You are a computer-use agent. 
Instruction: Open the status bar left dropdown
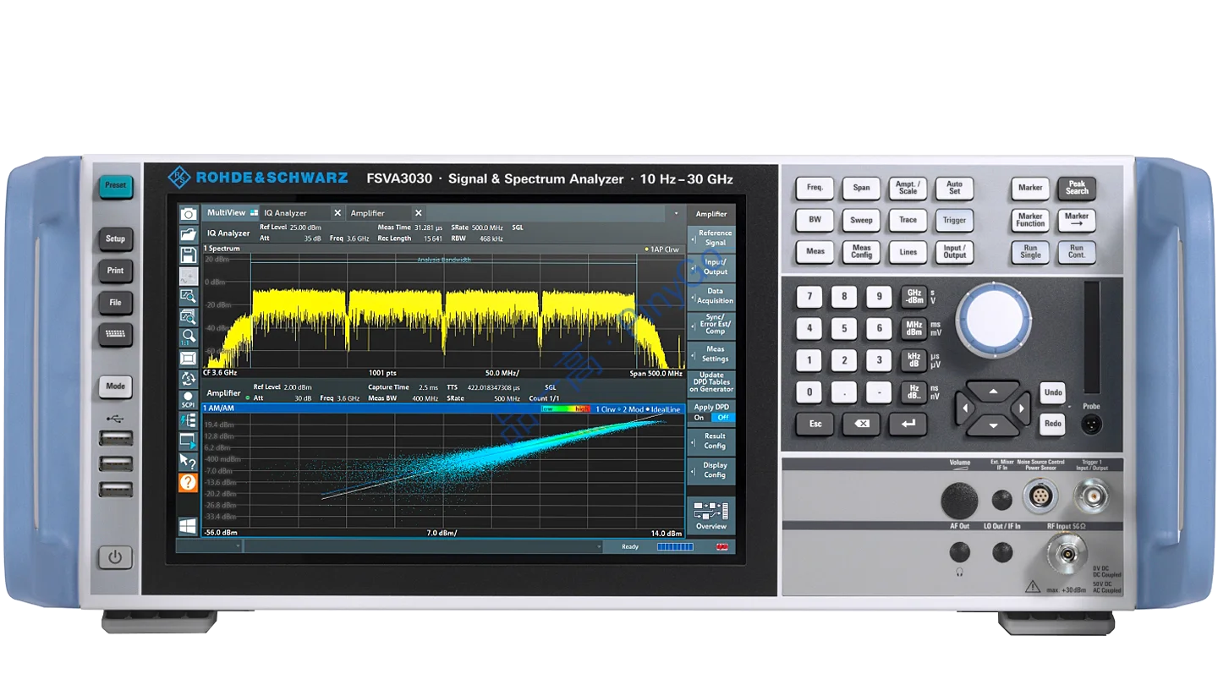tap(238, 547)
